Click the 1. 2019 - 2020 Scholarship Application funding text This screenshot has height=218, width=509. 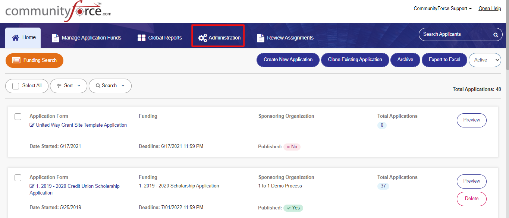tap(179, 186)
